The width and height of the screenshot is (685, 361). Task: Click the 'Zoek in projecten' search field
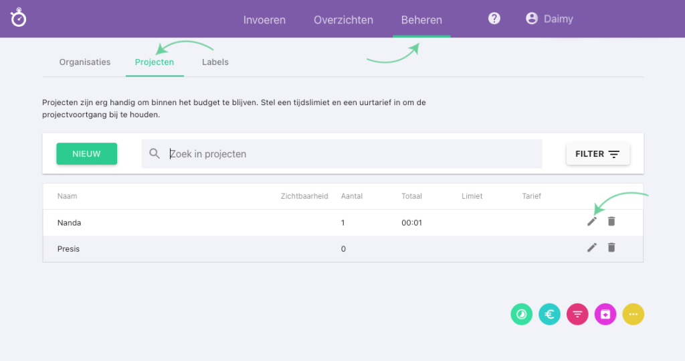[348, 154]
